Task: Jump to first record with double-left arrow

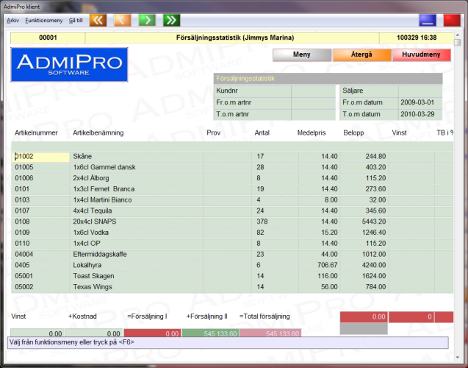Action: pos(98,21)
